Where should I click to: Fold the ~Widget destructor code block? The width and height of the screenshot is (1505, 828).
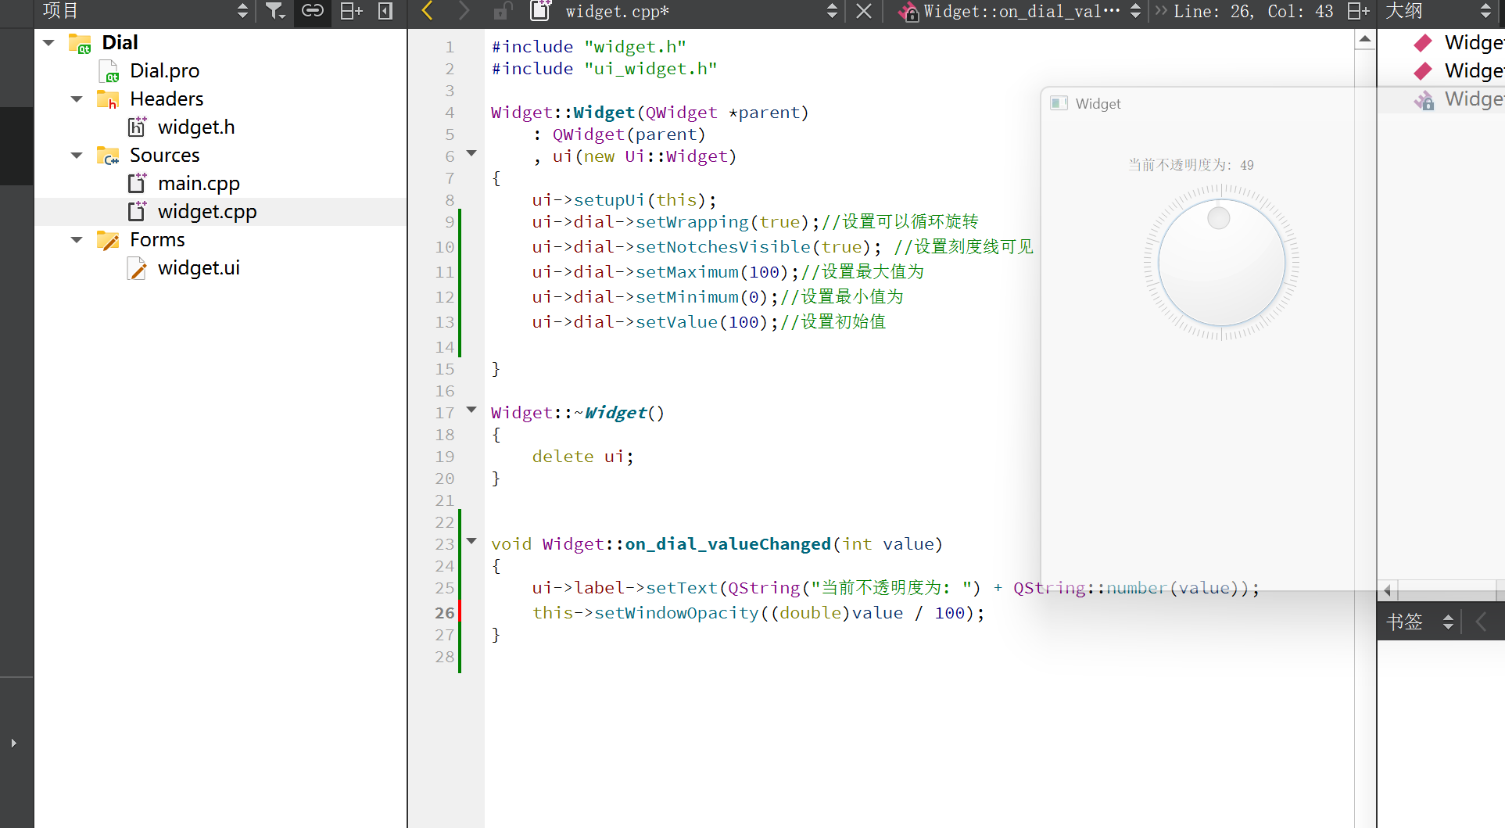471,409
